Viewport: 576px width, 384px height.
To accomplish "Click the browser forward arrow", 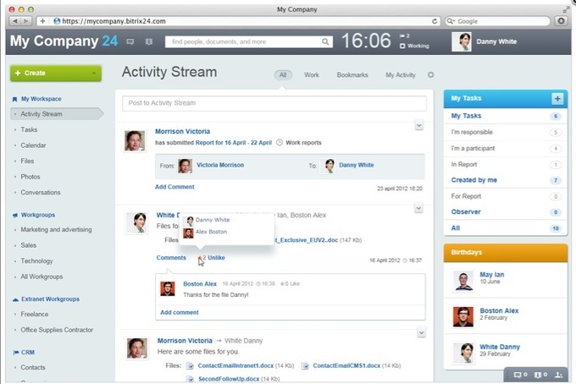I will [26, 21].
